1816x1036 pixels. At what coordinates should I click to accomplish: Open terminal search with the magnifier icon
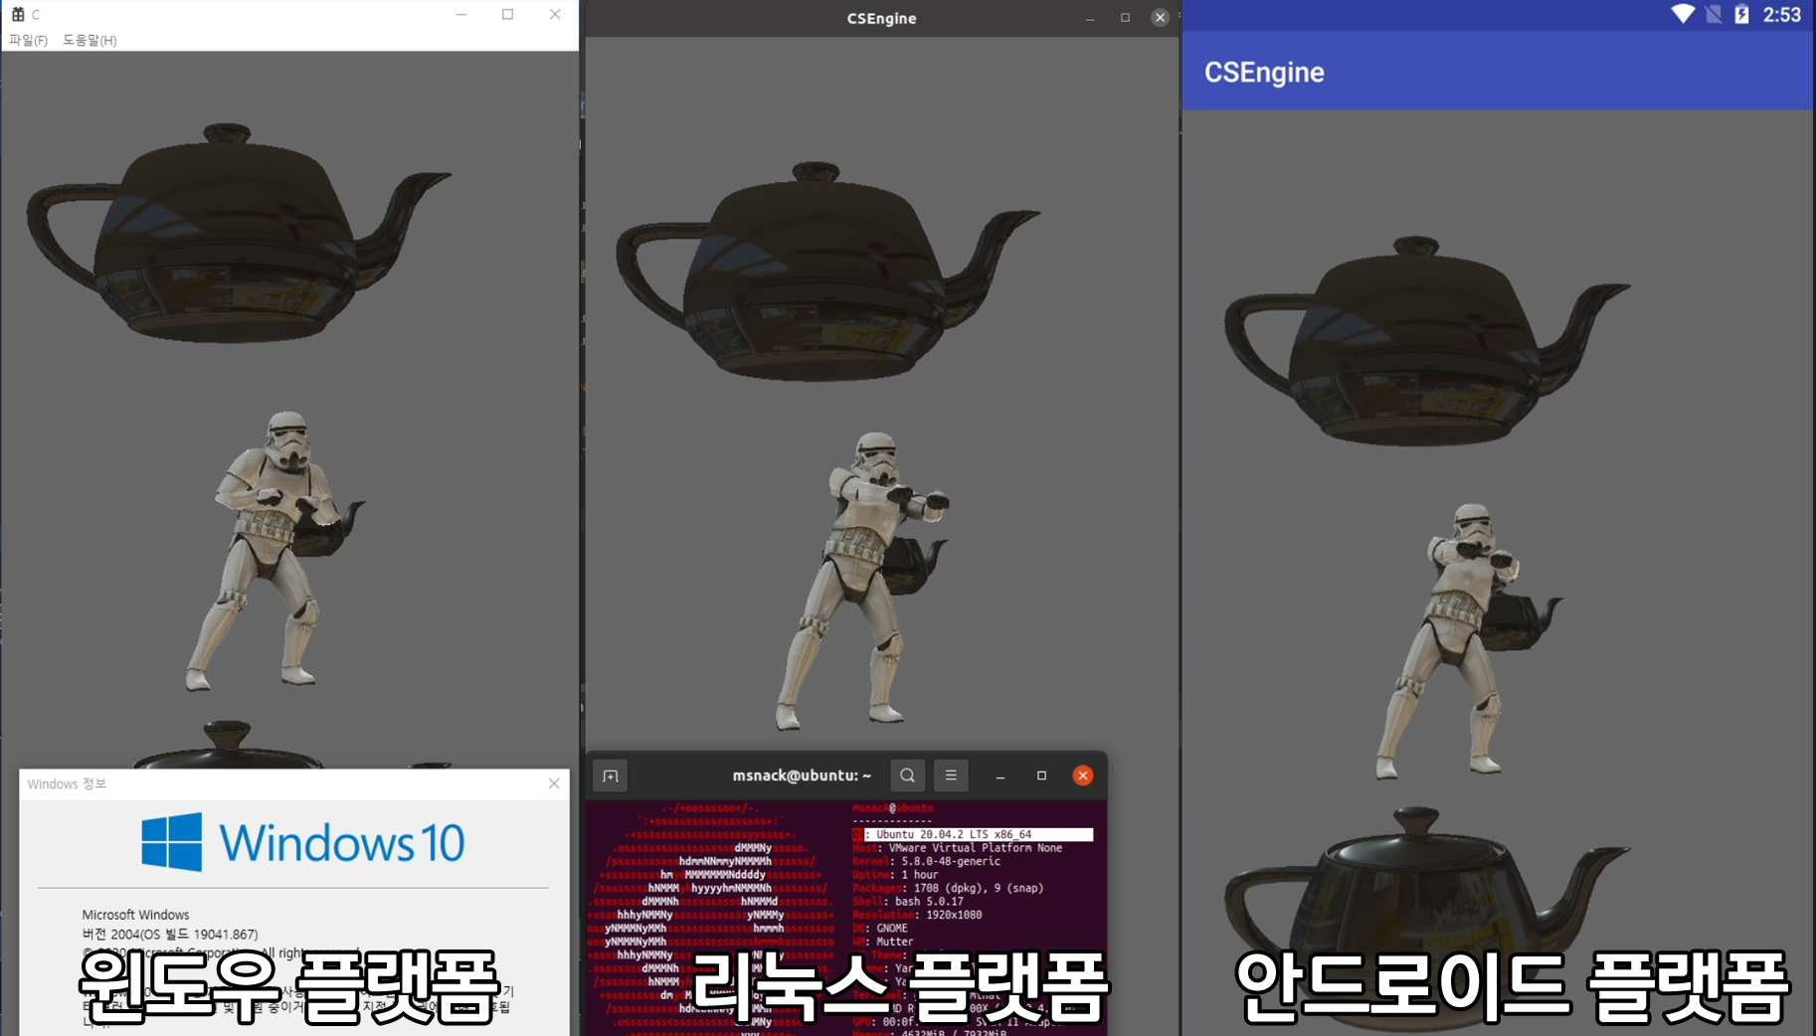coord(907,776)
